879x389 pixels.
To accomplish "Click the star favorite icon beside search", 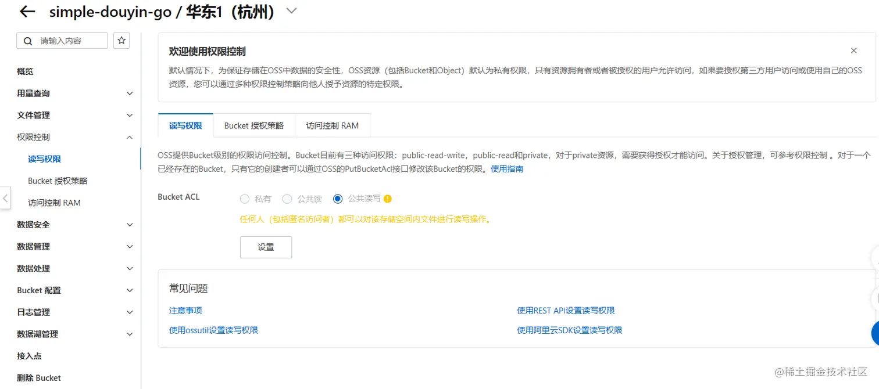I will (x=122, y=41).
